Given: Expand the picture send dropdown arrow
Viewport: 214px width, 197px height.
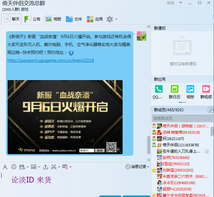Looking at the screenshot, I should [x=39, y=167].
